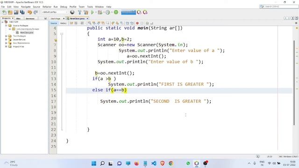299x168 pixels.
Task: Close the NewClass.java editor tab
Action: click(x=87, y=19)
